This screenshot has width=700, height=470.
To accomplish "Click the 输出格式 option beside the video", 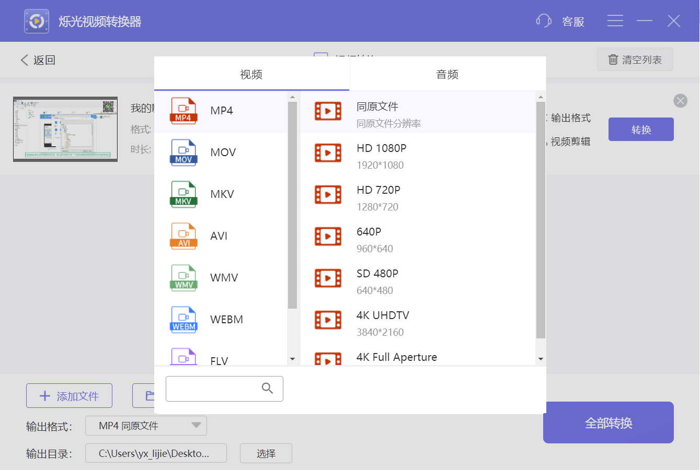I will 570,118.
